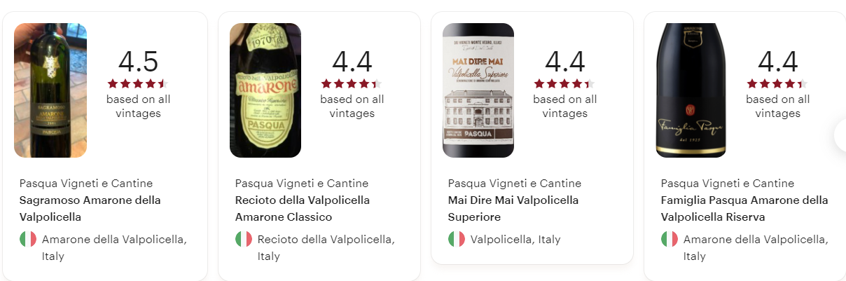
Task: Click the Italy flag under Sagramoso Amarone
Action: 28,240
